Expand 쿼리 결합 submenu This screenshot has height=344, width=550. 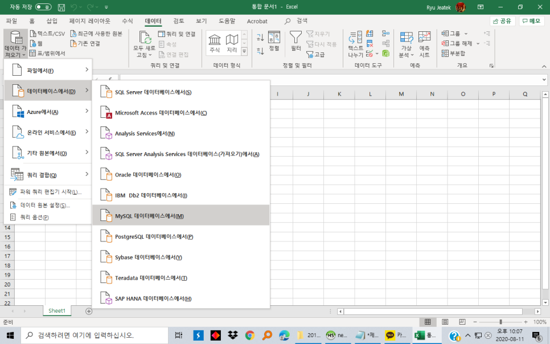[48, 175]
